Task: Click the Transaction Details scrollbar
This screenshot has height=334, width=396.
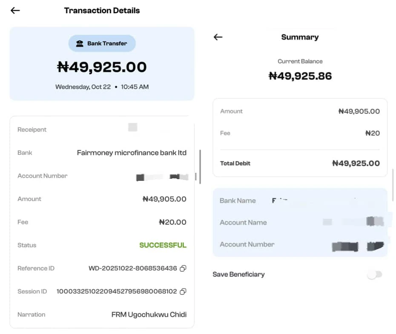Action: tap(200, 166)
